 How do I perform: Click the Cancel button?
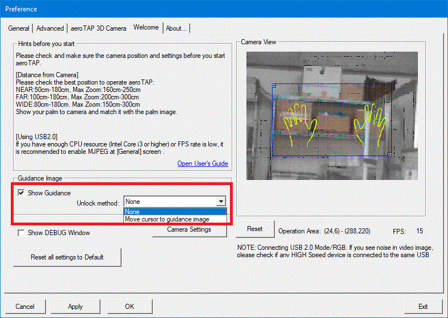click(x=25, y=306)
